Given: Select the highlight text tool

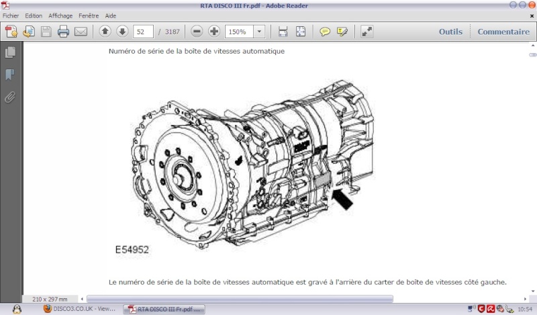Looking at the screenshot, I should tap(342, 32).
